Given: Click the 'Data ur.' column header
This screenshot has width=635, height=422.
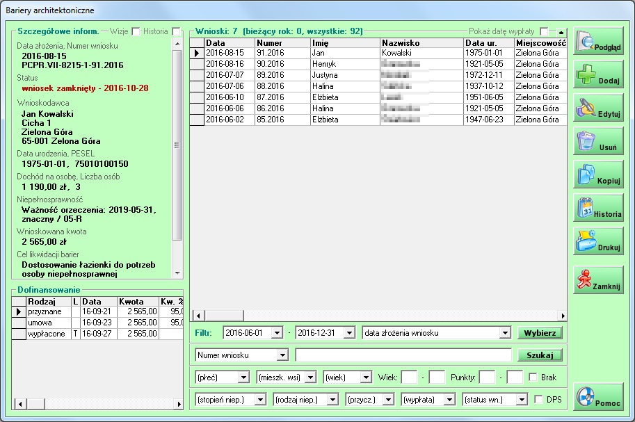Looking at the screenshot, I should [x=489, y=43].
